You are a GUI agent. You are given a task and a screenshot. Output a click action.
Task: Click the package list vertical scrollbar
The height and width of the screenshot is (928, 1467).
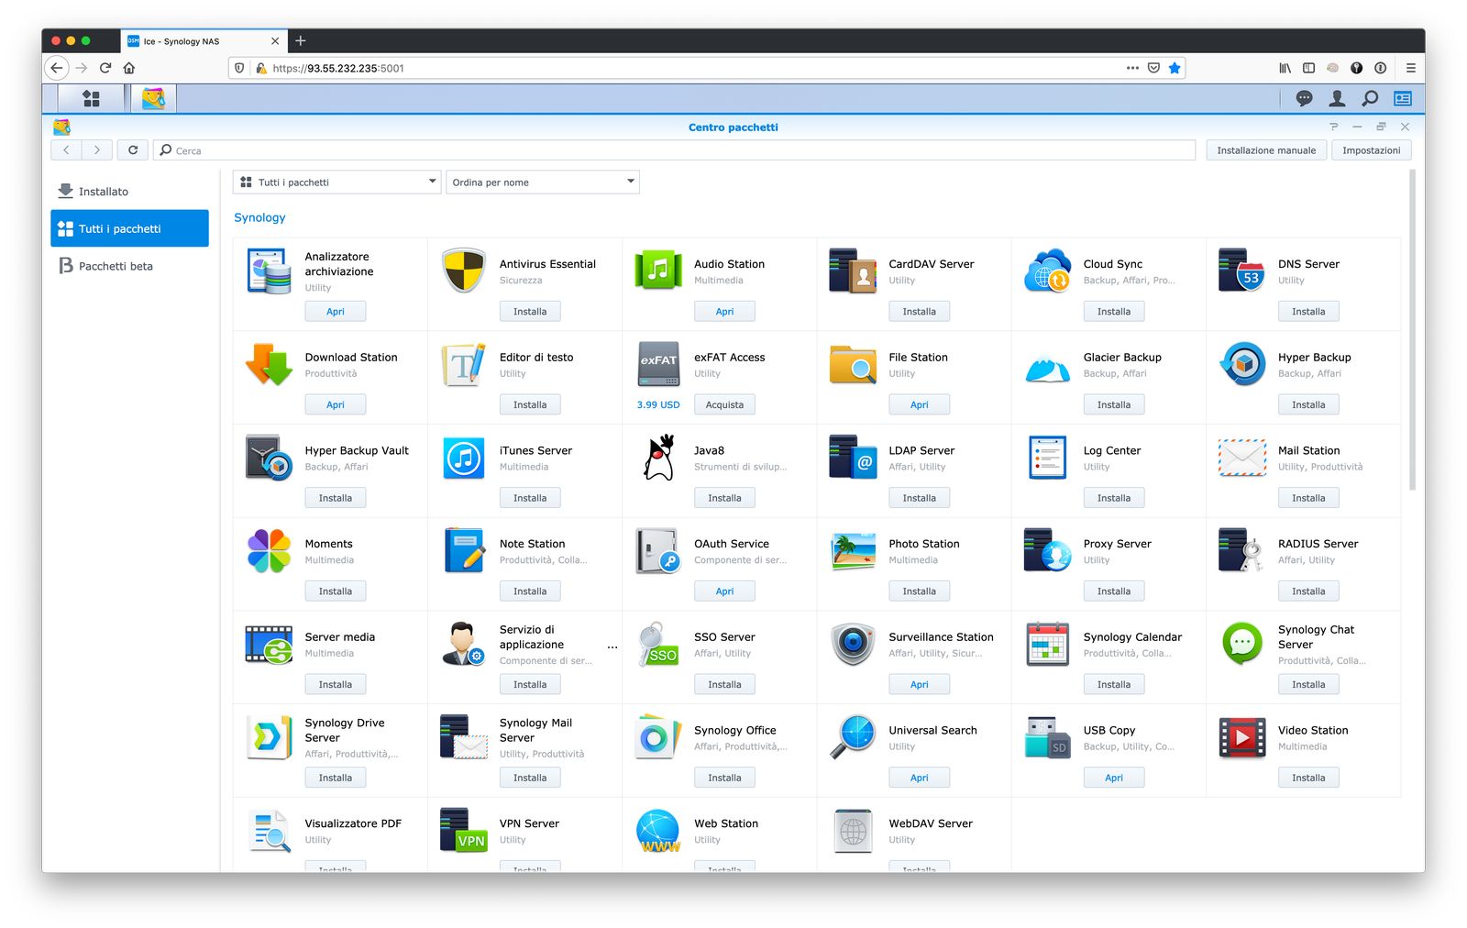click(1412, 330)
